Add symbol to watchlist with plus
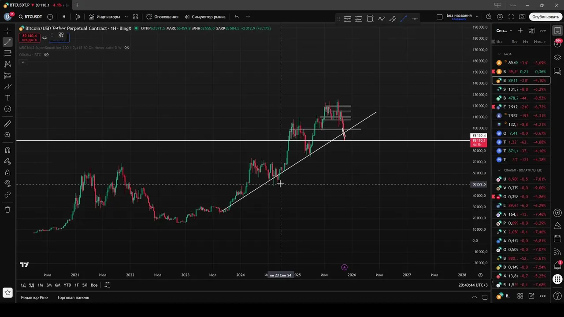The height and width of the screenshot is (317, 564). pos(520,30)
